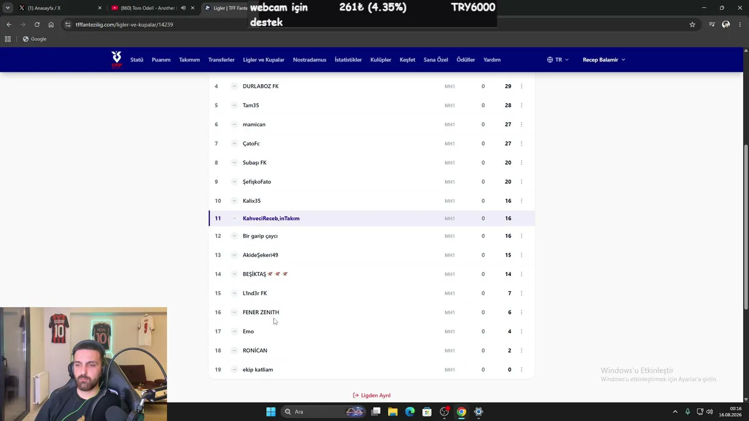
Task: Open options menu for ÇatoFc row
Action: point(521,143)
